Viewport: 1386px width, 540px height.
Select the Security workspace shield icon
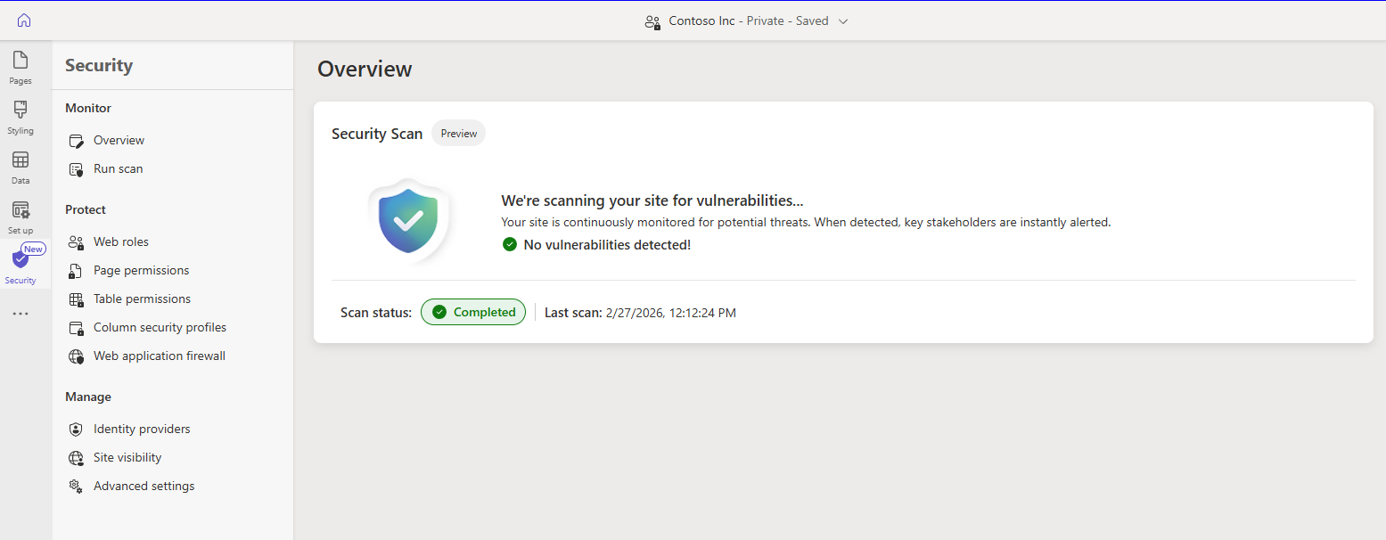pos(20,263)
